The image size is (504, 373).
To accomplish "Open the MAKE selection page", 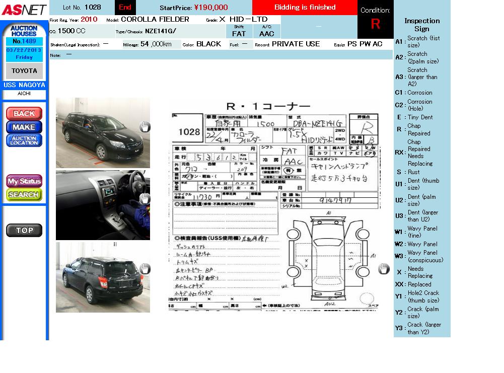I will coord(24,127).
